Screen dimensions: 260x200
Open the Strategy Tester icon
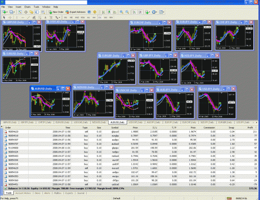[43, 12]
